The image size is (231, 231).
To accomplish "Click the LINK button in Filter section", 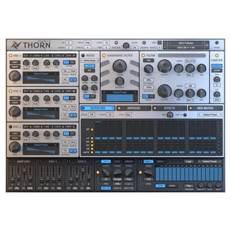I will coord(149,60).
